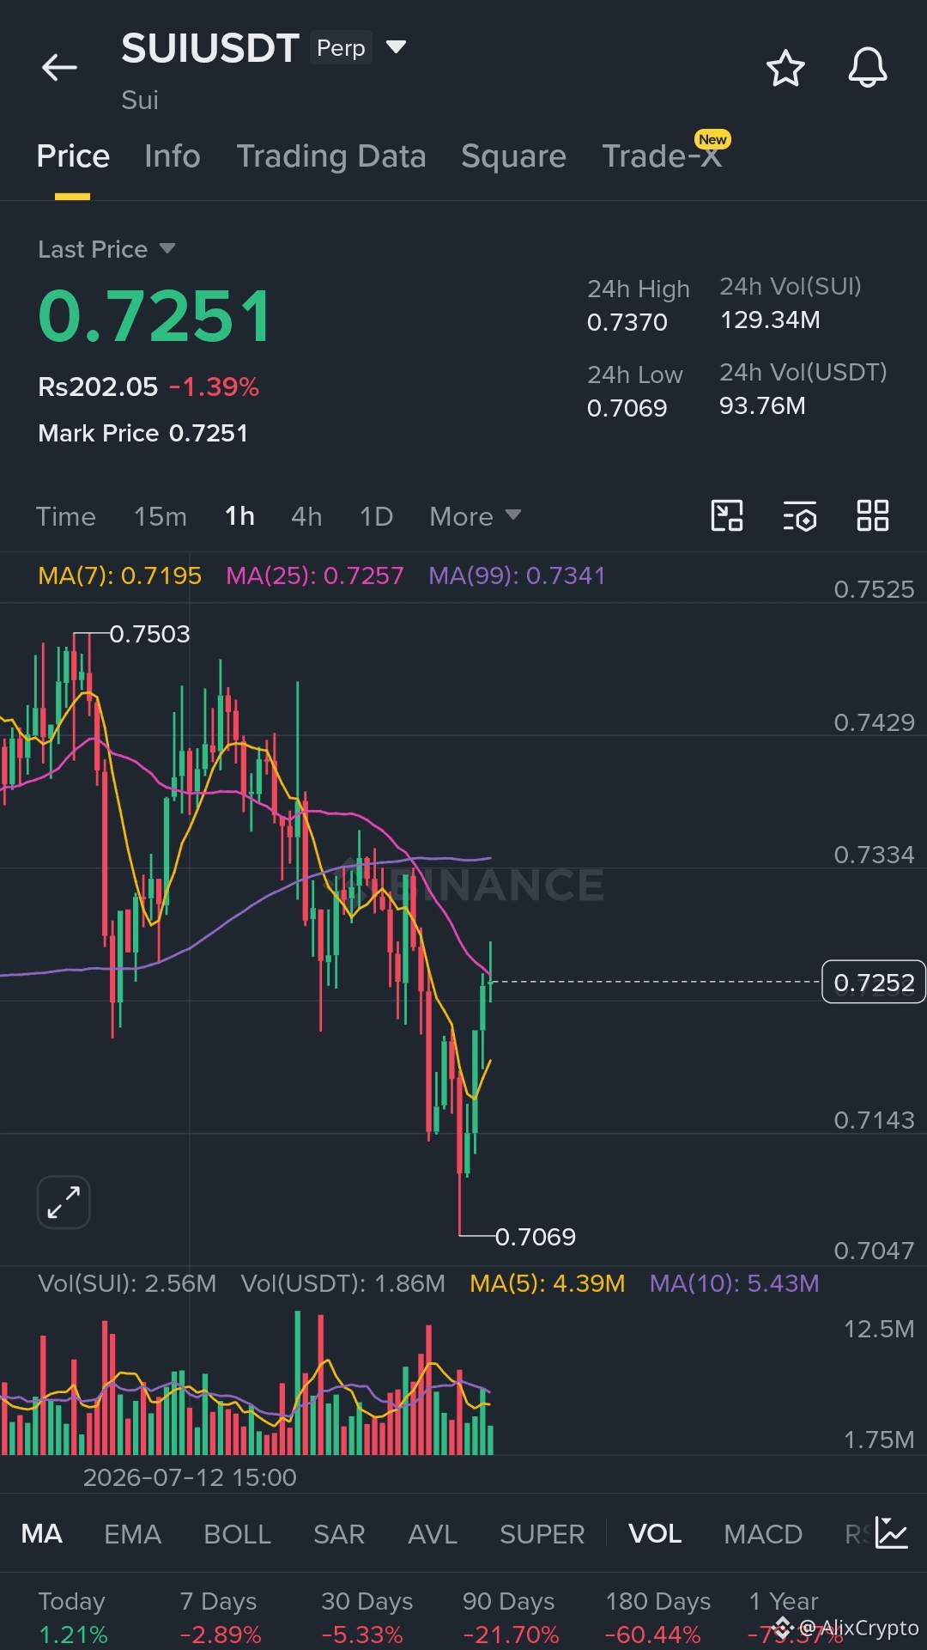927x1650 pixels.
Task: Tap the 0.7069 low marker on chart
Action: click(536, 1237)
